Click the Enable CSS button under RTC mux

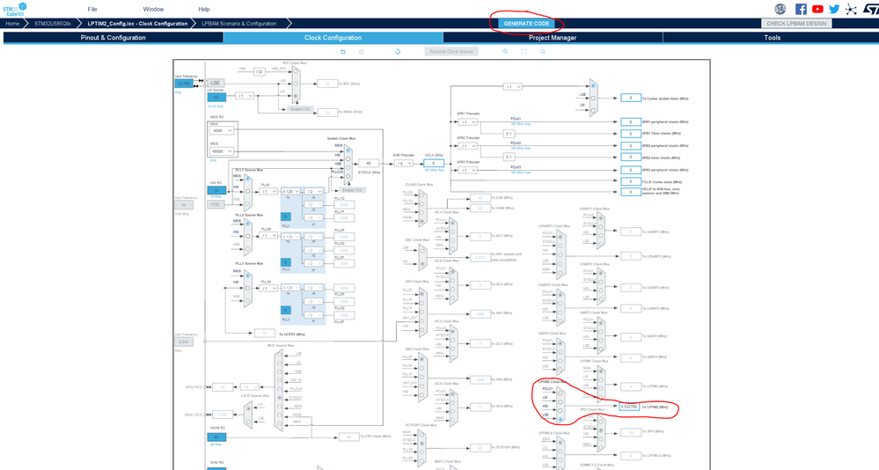pos(300,109)
